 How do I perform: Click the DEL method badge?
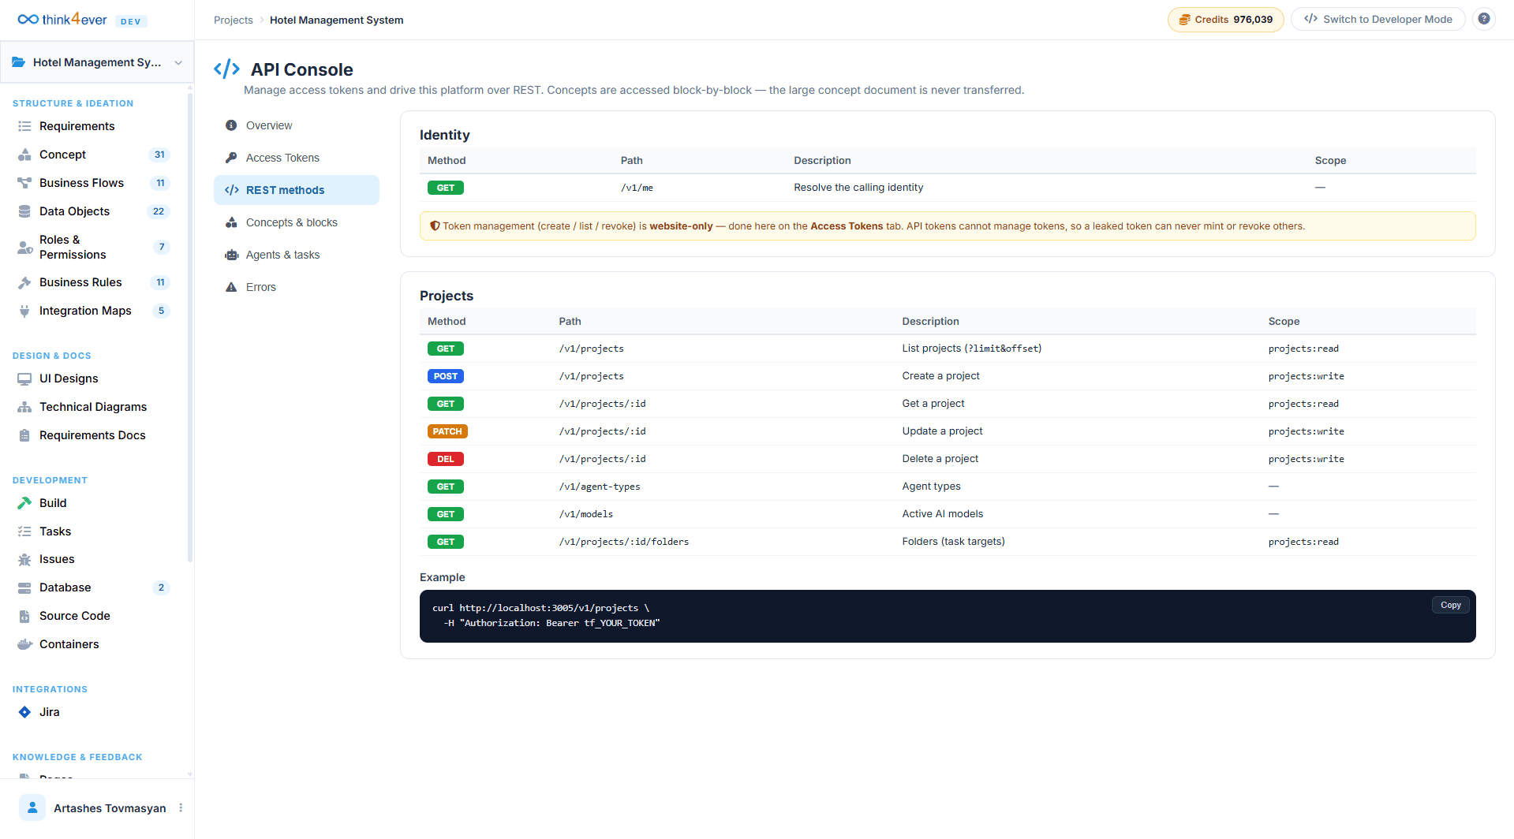tap(446, 459)
